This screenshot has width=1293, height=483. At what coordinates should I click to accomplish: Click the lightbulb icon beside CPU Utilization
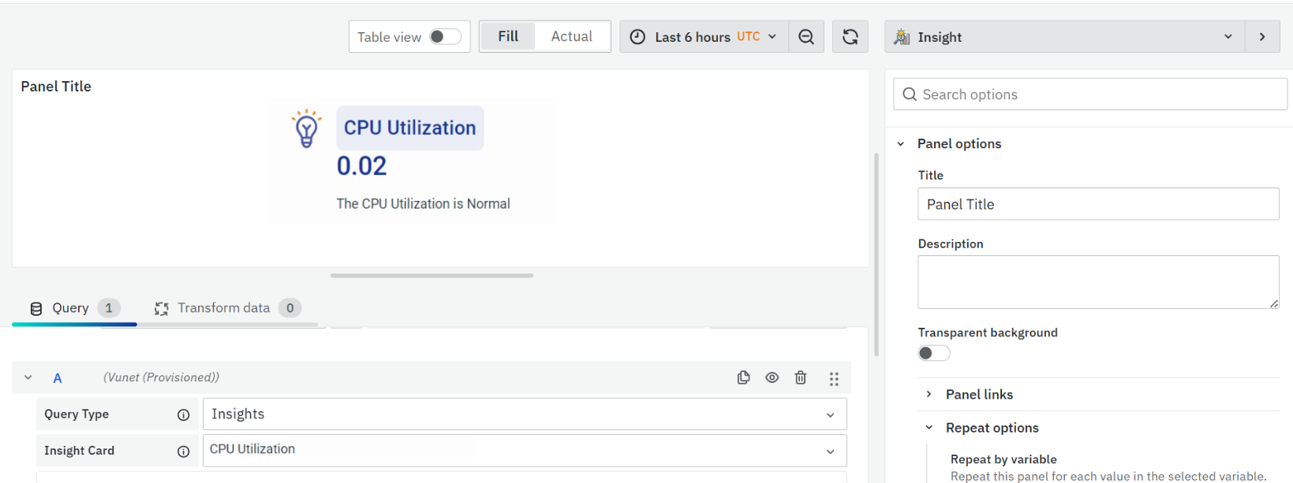[306, 129]
